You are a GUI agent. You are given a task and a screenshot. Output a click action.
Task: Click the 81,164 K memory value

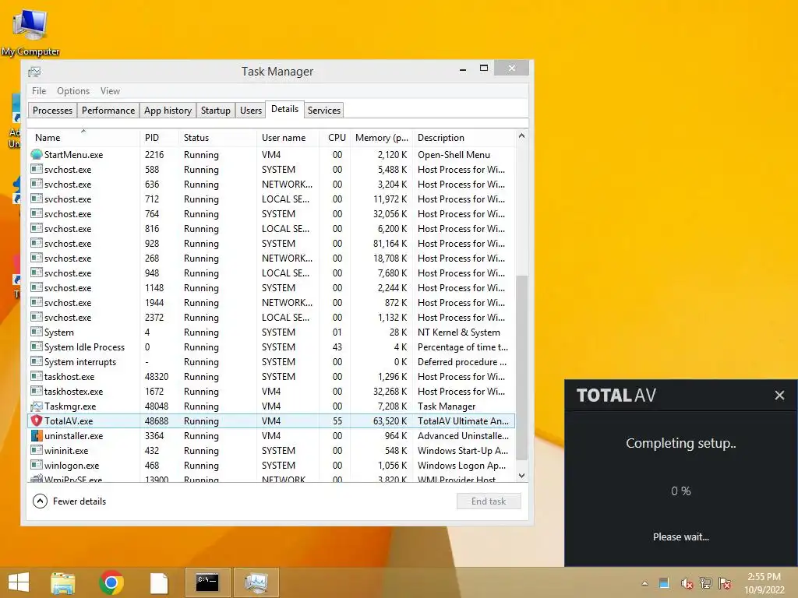point(390,244)
